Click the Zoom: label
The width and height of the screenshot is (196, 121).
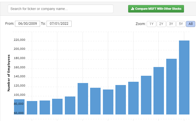coord(141,24)
